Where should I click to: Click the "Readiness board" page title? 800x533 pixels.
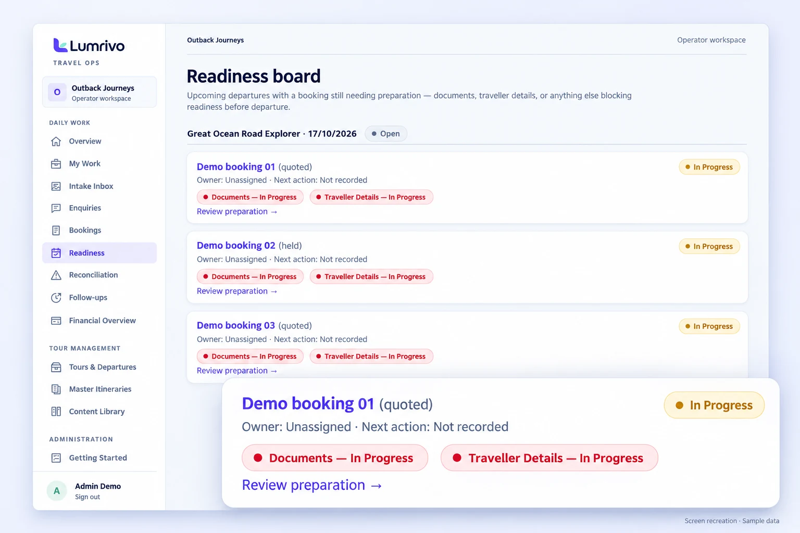(254, 77)
